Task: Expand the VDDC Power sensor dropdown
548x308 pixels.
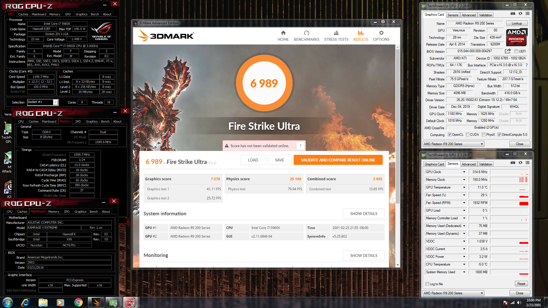Action: pyautogui.click(x=464, y=257)
